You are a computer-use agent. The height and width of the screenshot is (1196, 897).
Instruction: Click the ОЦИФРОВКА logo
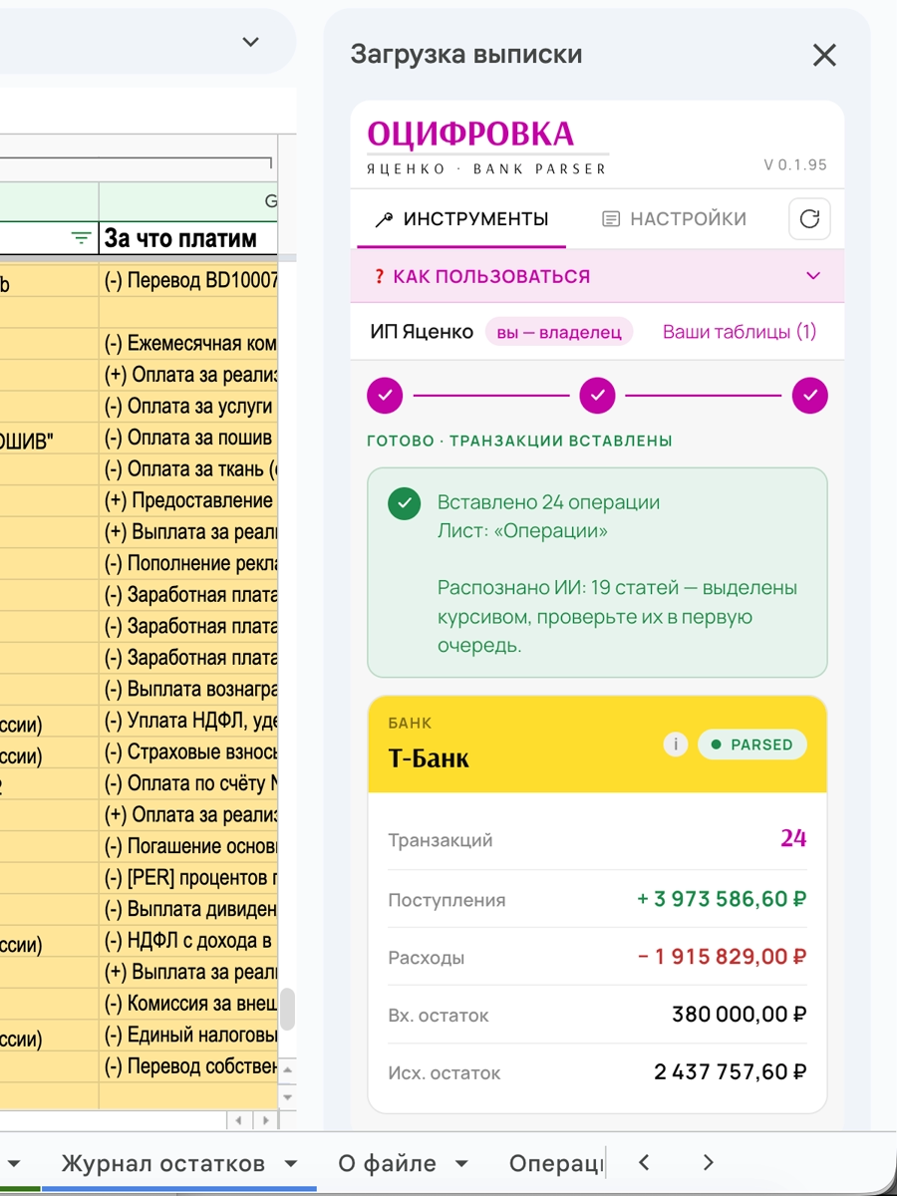[470, 135]
